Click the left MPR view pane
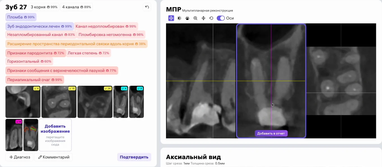This screenshot has width=382, height=167. (201, 81)
